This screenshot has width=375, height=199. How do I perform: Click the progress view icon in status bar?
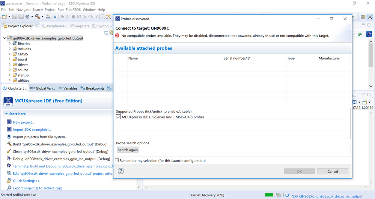tap(279, 195)
